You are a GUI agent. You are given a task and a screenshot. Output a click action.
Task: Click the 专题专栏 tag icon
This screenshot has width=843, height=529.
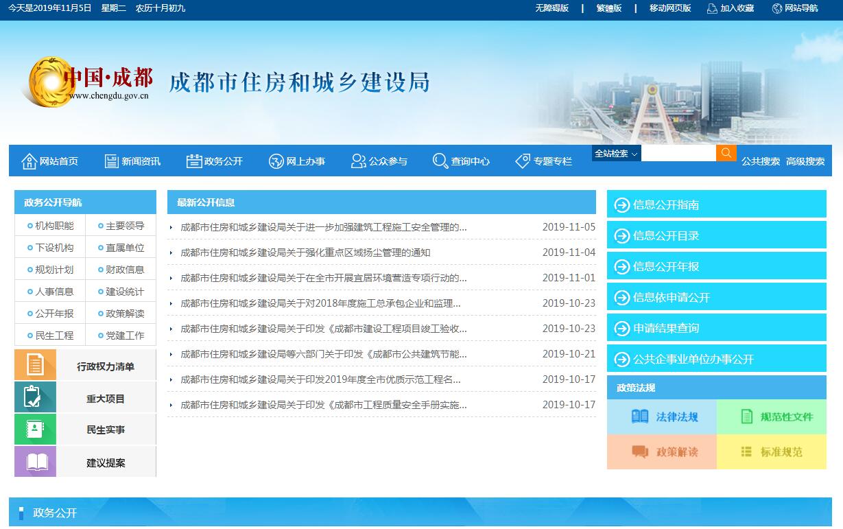click(x=523, y=161)
